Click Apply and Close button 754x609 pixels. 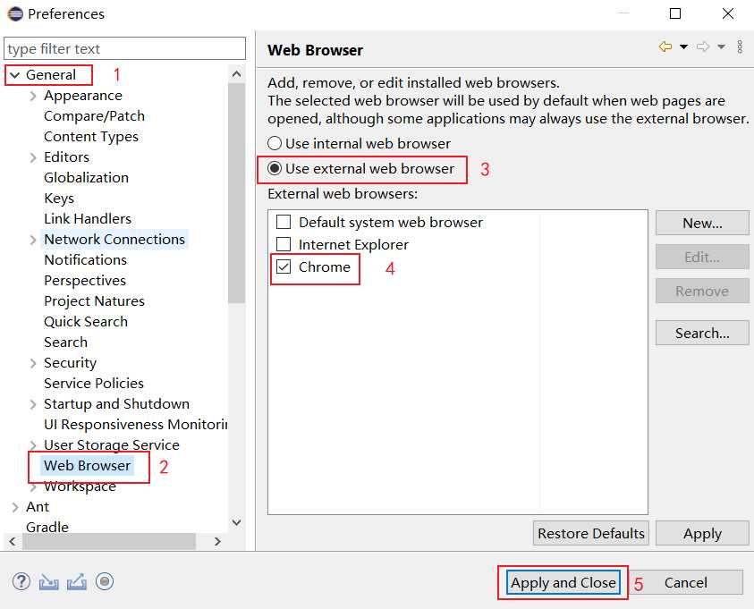563,582
